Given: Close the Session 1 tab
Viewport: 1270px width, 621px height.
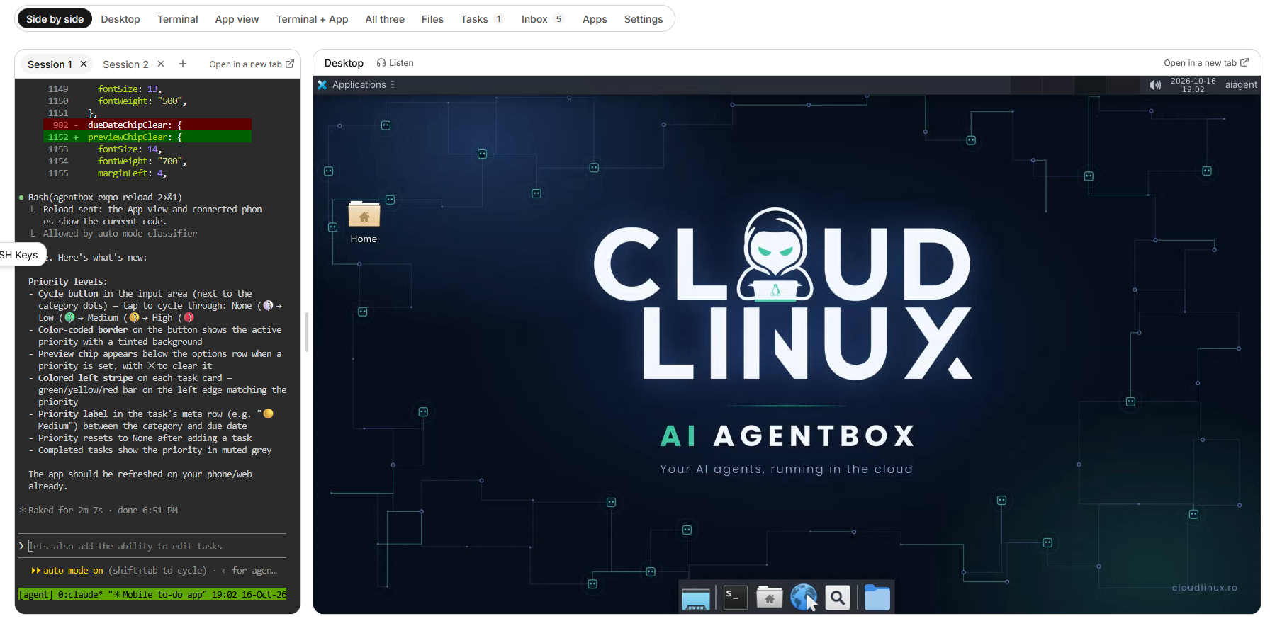Looking at the screenshot, I should 84,64.
